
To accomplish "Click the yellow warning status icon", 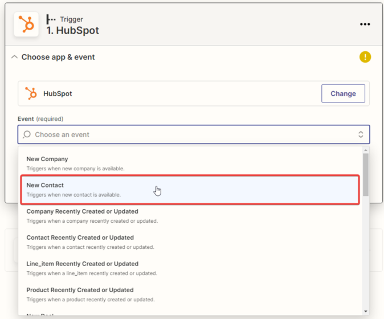I will [365, 57].
